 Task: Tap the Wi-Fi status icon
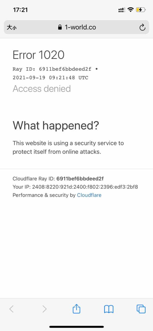pos(131,10)
